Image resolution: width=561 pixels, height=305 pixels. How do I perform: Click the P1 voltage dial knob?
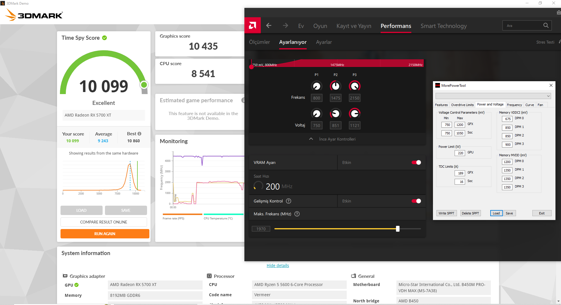[x=317, y=113]
